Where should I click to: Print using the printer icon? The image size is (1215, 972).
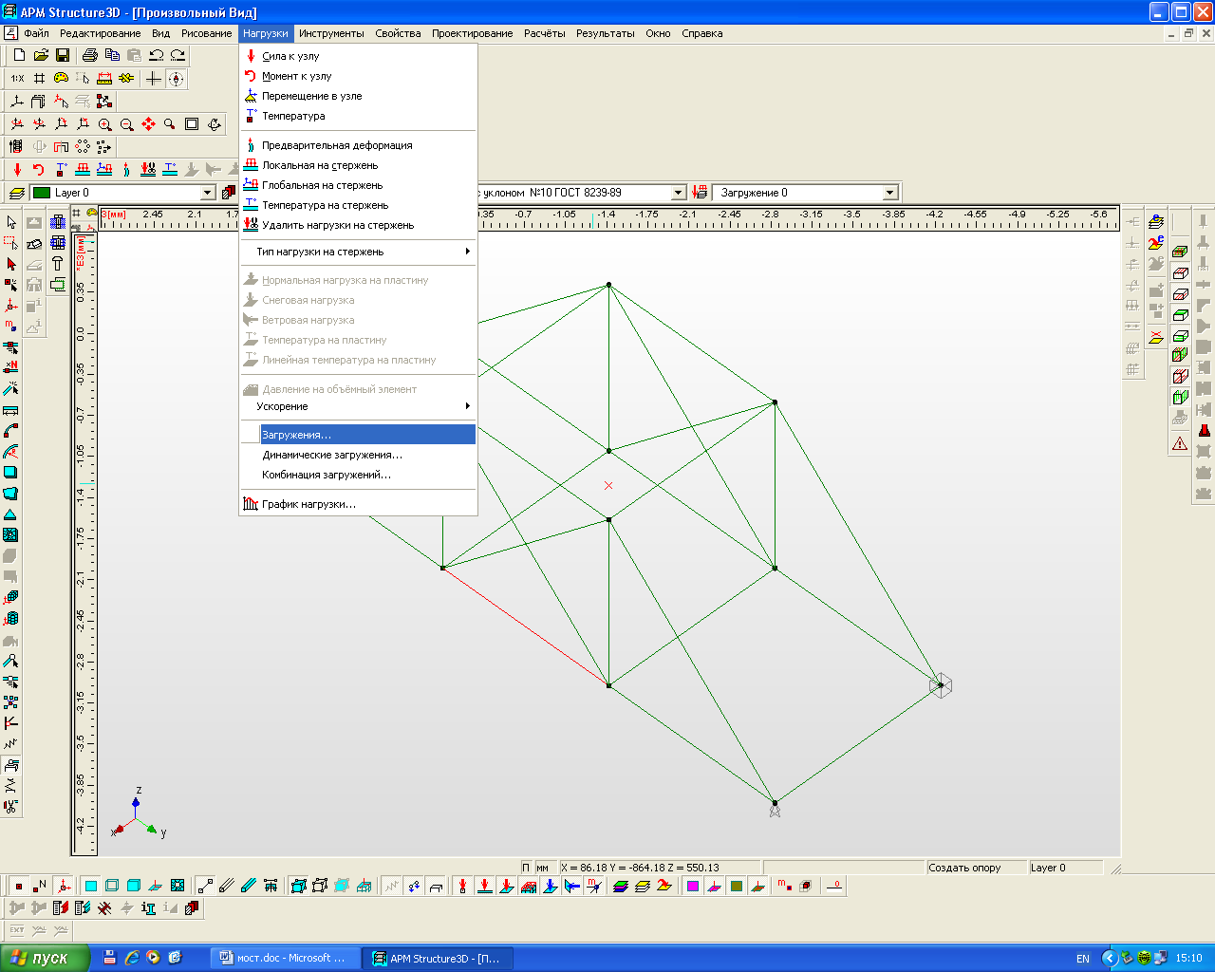[x=90, y=55]
